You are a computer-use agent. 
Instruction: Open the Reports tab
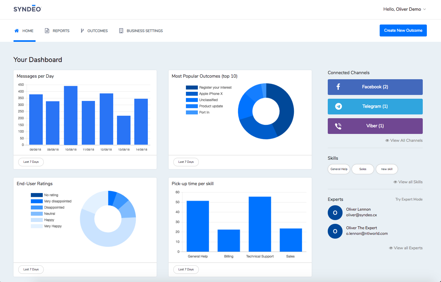point(57,31)
